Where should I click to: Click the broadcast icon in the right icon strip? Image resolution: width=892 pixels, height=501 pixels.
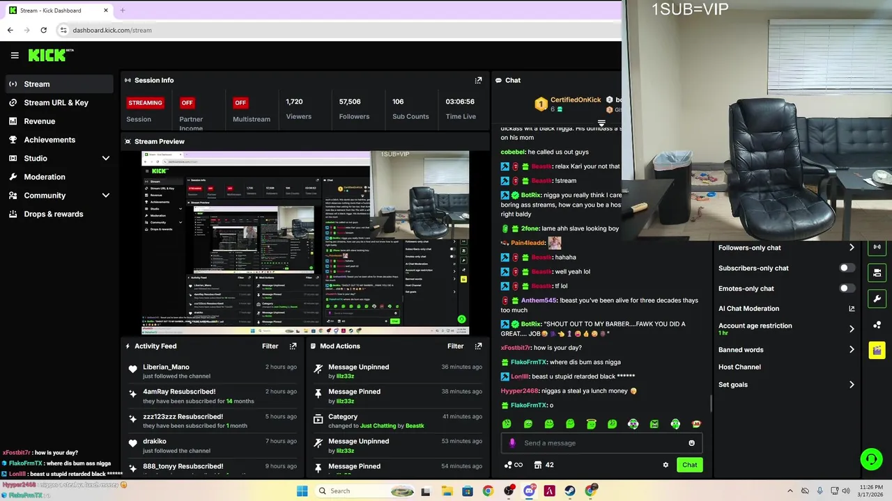(x=877, y=246)
